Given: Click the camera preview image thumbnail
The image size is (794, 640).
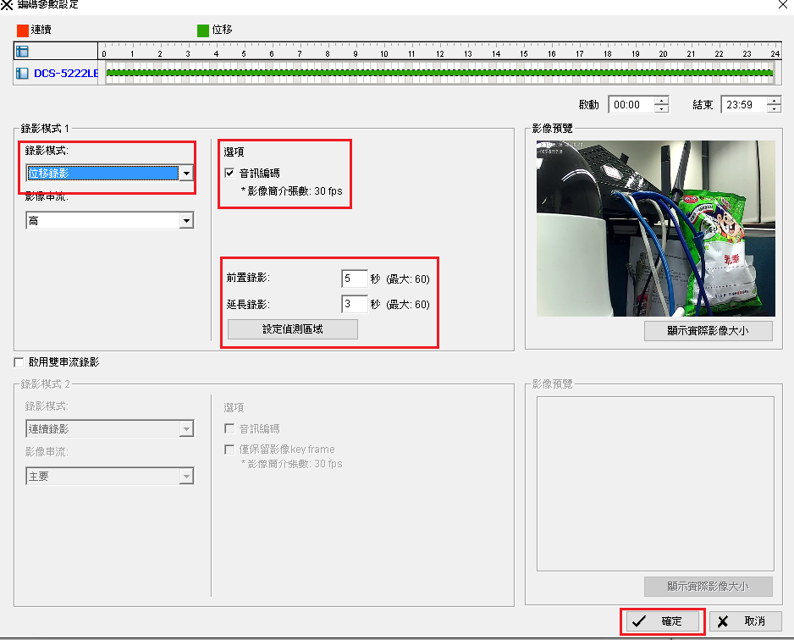Looking at the screenshot, I should tap(655, 229).
